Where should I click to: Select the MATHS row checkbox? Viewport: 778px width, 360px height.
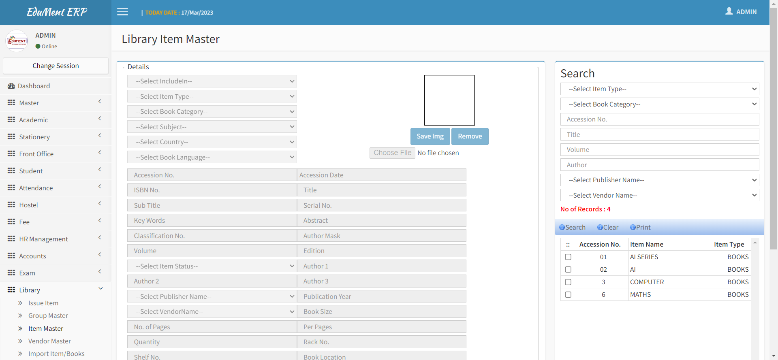(x=568, y=295)
